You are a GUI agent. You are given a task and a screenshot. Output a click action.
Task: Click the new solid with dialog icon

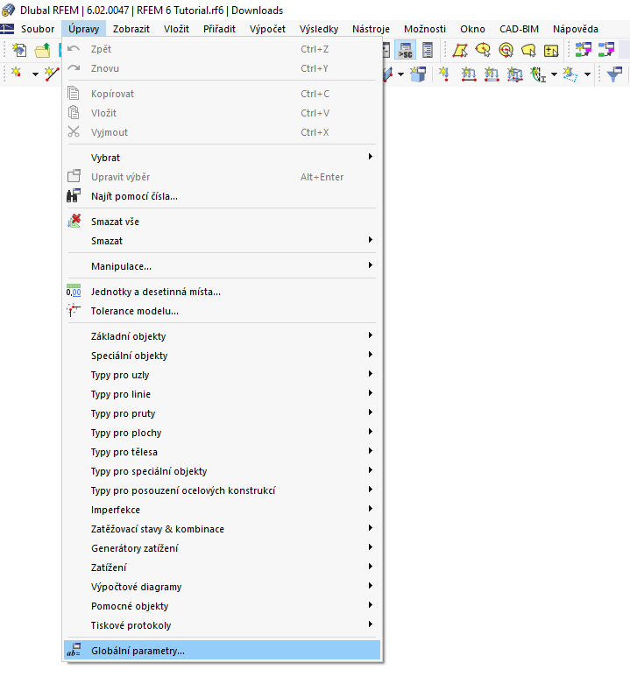[418, 74]
